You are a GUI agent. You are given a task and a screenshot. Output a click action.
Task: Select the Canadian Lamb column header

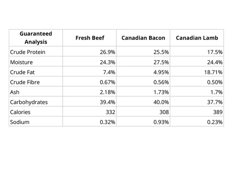point(197,38)
